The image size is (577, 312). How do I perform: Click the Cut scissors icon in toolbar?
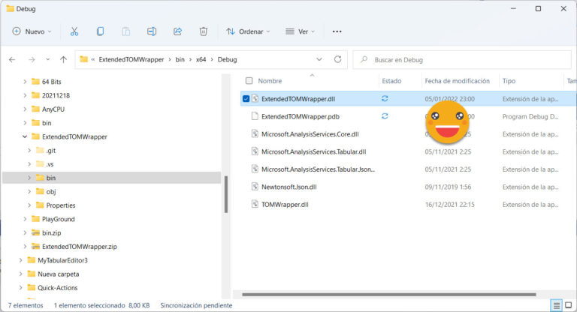click(x=74, y=31)
